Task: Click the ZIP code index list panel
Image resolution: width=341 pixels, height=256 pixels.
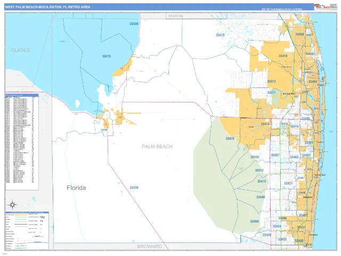Action: [x=22, y=142]
